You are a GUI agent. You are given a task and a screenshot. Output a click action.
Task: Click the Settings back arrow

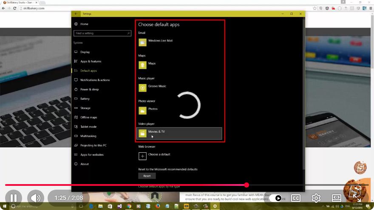[76, 14]
